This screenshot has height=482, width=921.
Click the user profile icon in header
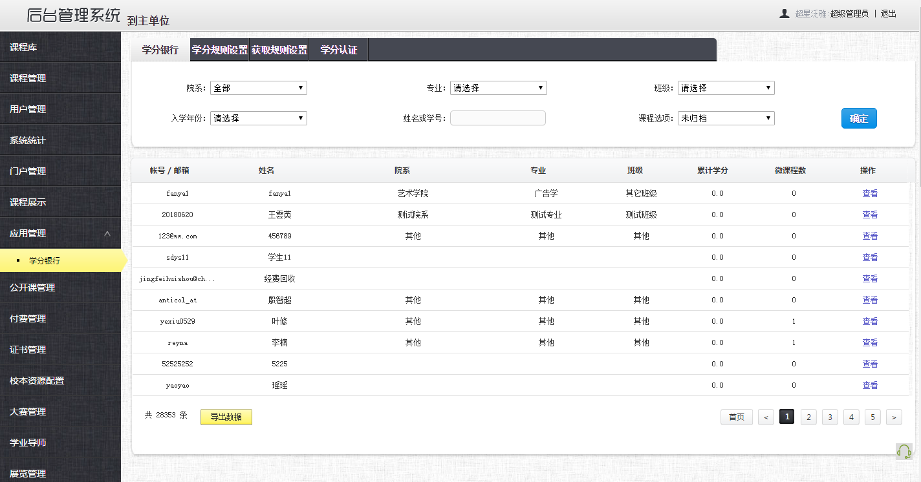(784, 14)
